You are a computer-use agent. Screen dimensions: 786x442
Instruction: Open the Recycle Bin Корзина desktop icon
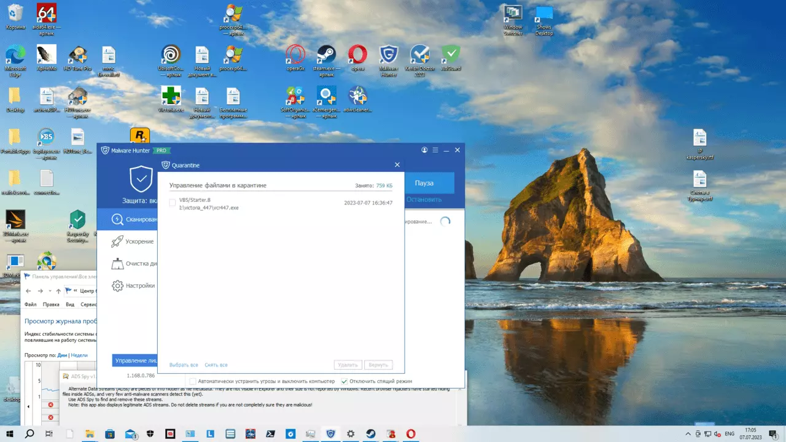tap(16, 17)
